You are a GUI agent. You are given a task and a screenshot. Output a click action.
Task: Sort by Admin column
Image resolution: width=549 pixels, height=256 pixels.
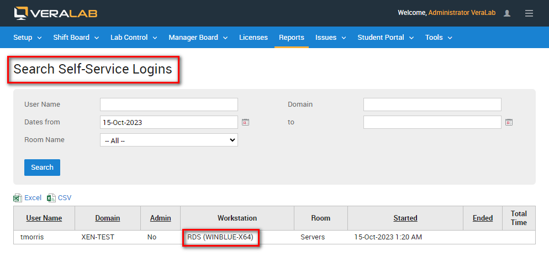(x=160, y=218)
